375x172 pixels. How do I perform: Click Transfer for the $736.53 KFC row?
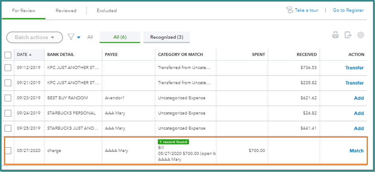pyautogui.click(x=354, y=68)
